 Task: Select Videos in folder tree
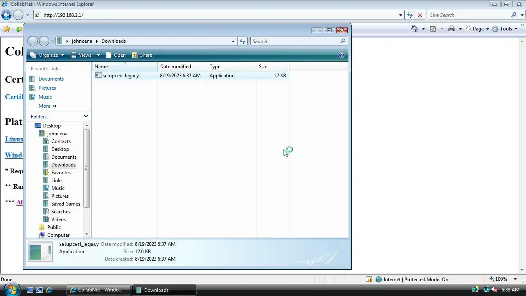coord(58,220)
